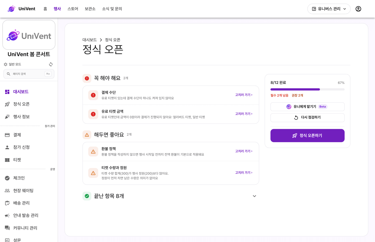This screenshot has width=375, height=242.
Task: Open 보관소 in the top navigation
Action: (90, 9)
